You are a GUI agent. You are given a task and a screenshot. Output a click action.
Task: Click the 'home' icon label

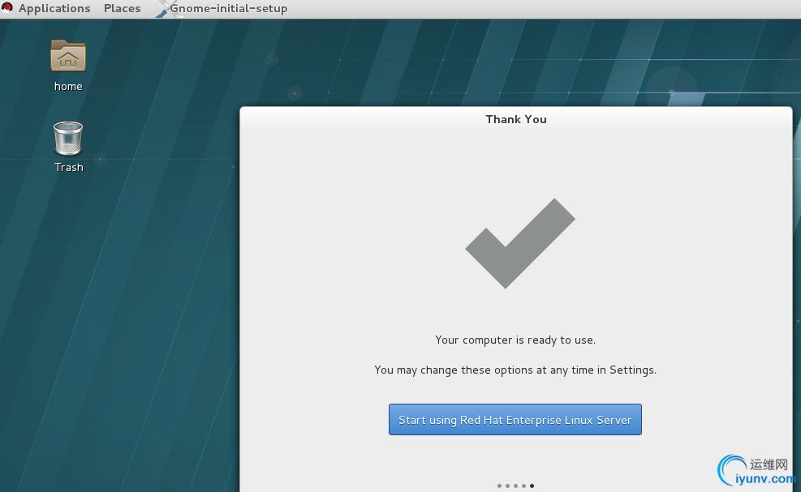[x=68, y=86]
